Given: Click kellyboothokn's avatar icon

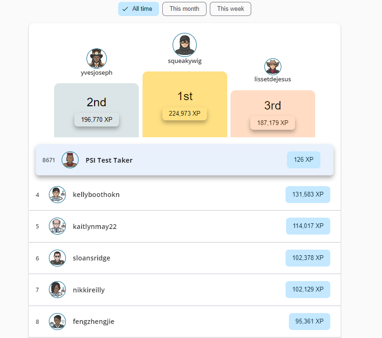Looking at the screenshot, I should tap(57, 195).
